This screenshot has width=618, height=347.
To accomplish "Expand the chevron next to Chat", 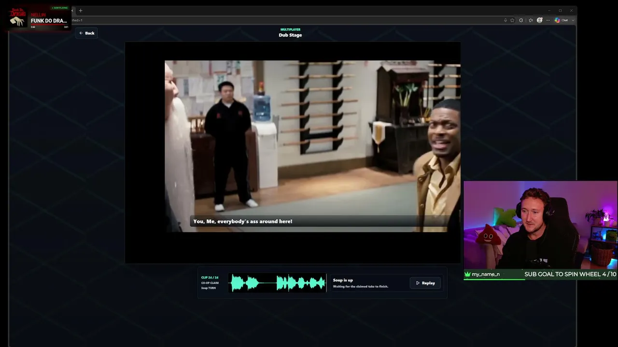I will (573, 20).
